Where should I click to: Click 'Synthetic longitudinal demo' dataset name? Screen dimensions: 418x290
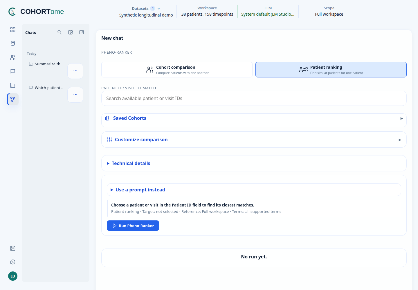pos(146,15)
